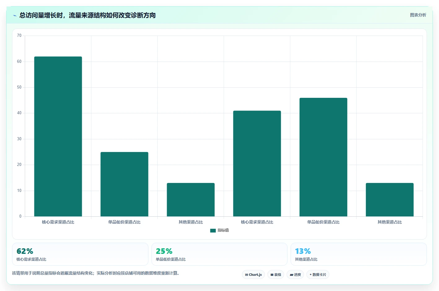Click the Chart.js tag chip
This screenshot has width=439, height=291.
point(253,275)
